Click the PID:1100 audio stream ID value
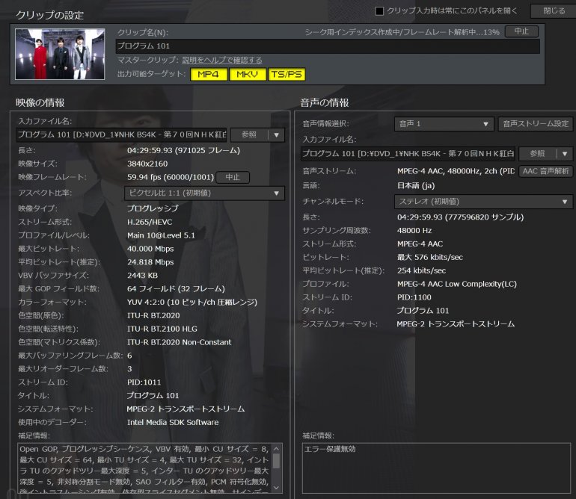576x499 pixels. click(x=414, y=297)
